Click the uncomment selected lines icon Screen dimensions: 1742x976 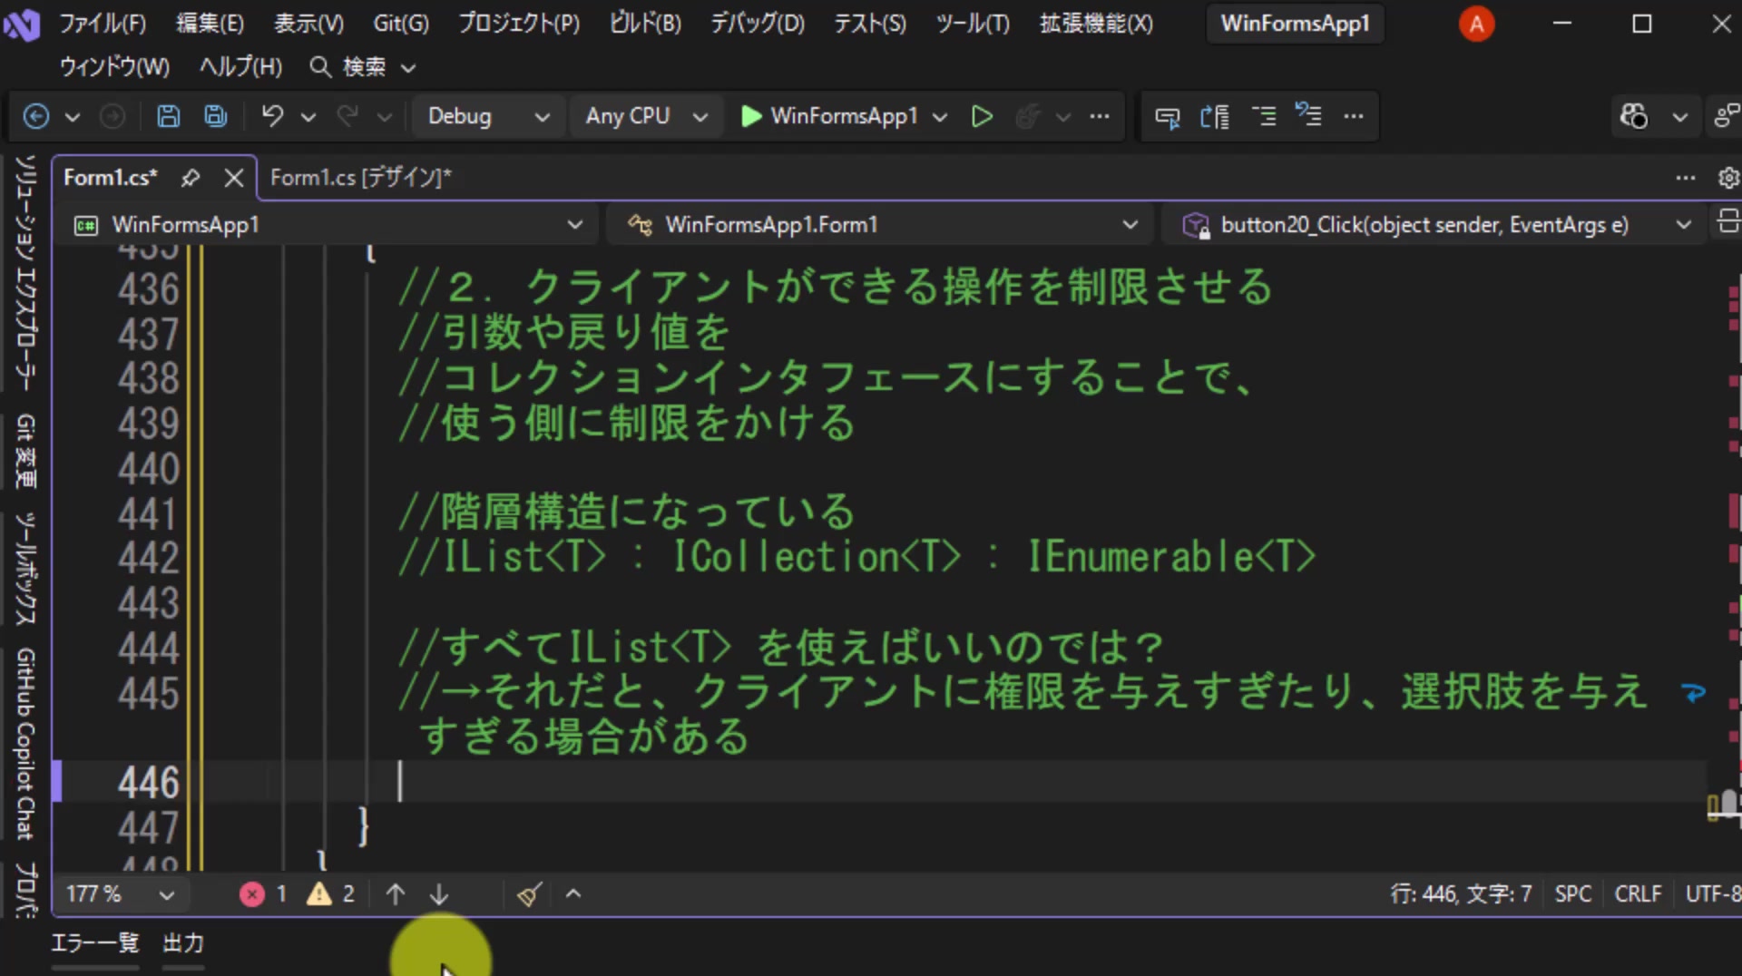[1308, 116]
